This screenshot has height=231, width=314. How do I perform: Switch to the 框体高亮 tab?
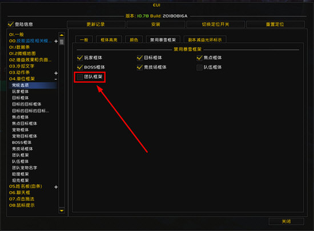tap(109, 39)
